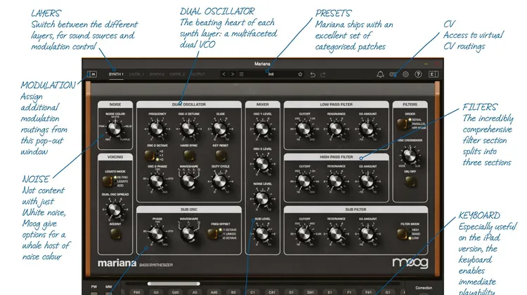Click the OSC 2 Detune knob

click(x=188, y=129)
